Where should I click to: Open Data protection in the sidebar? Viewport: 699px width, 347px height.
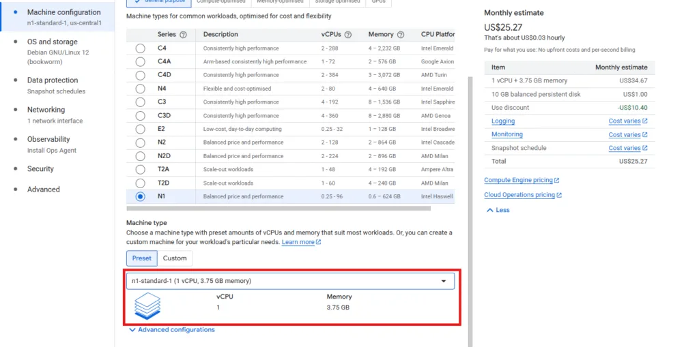pyautogui.click(x=57, y=85)
